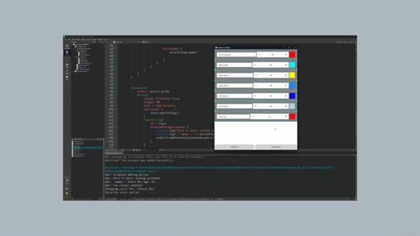Stop the running application with red stop button
This screenshot has width=420, height=236.
tap(134, 150)
